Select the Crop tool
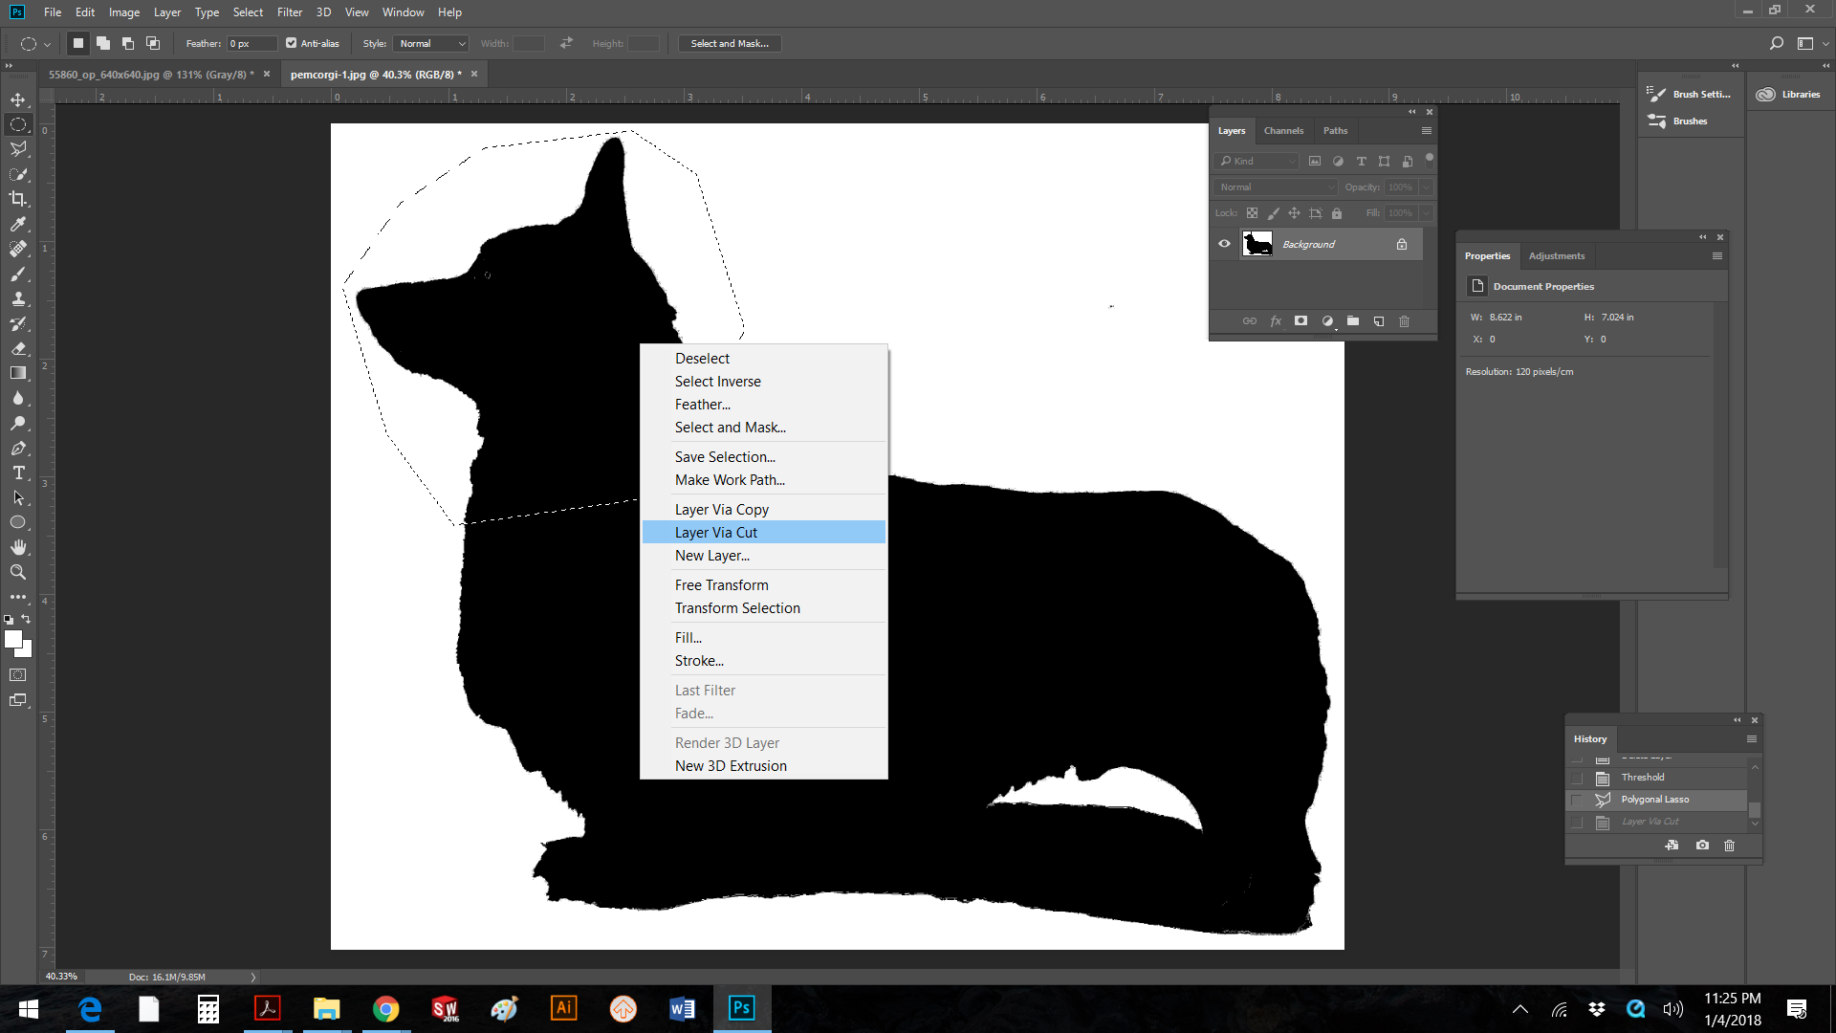 pos(18,199)
